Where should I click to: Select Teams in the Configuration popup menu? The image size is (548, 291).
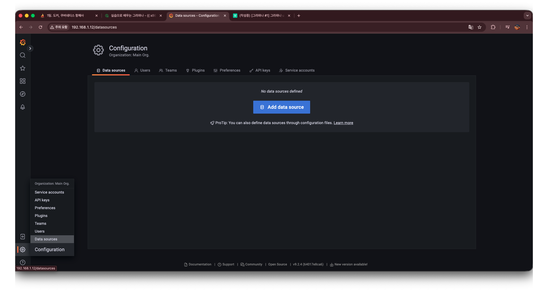point(40,223)
